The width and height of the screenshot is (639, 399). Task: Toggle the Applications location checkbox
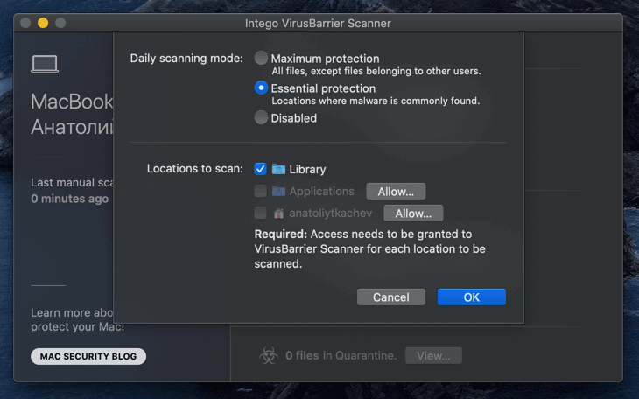click(x=260, y=191)
